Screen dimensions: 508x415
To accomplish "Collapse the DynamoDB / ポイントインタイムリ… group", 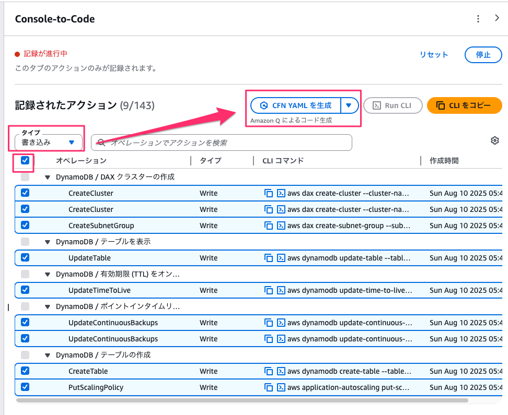I will tap(48, 307).
